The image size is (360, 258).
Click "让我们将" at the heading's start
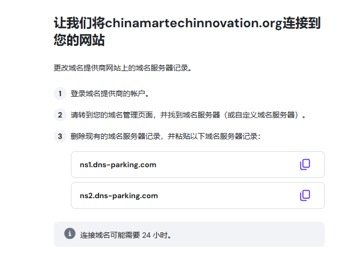point(79,24)
